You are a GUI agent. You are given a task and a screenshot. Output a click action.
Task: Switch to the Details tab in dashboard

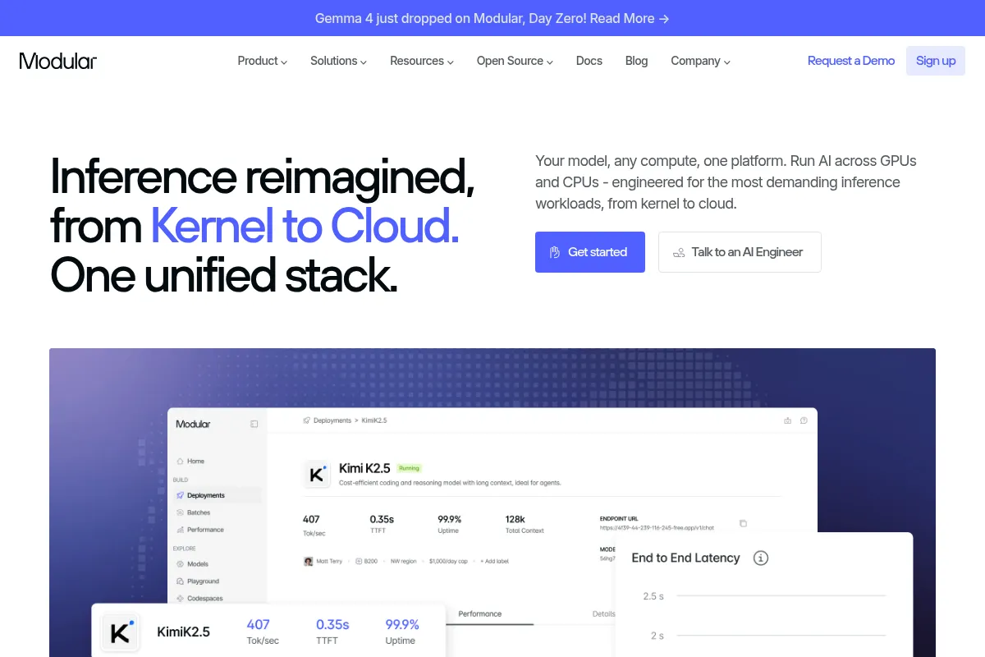point(603,613)
